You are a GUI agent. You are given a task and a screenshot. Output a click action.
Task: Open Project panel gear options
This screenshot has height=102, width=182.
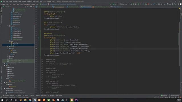coord(31,7)
